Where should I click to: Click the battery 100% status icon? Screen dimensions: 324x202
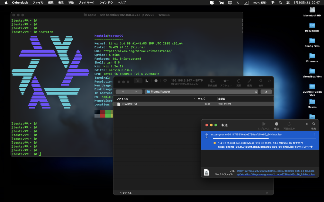click(x=259, y=2)
